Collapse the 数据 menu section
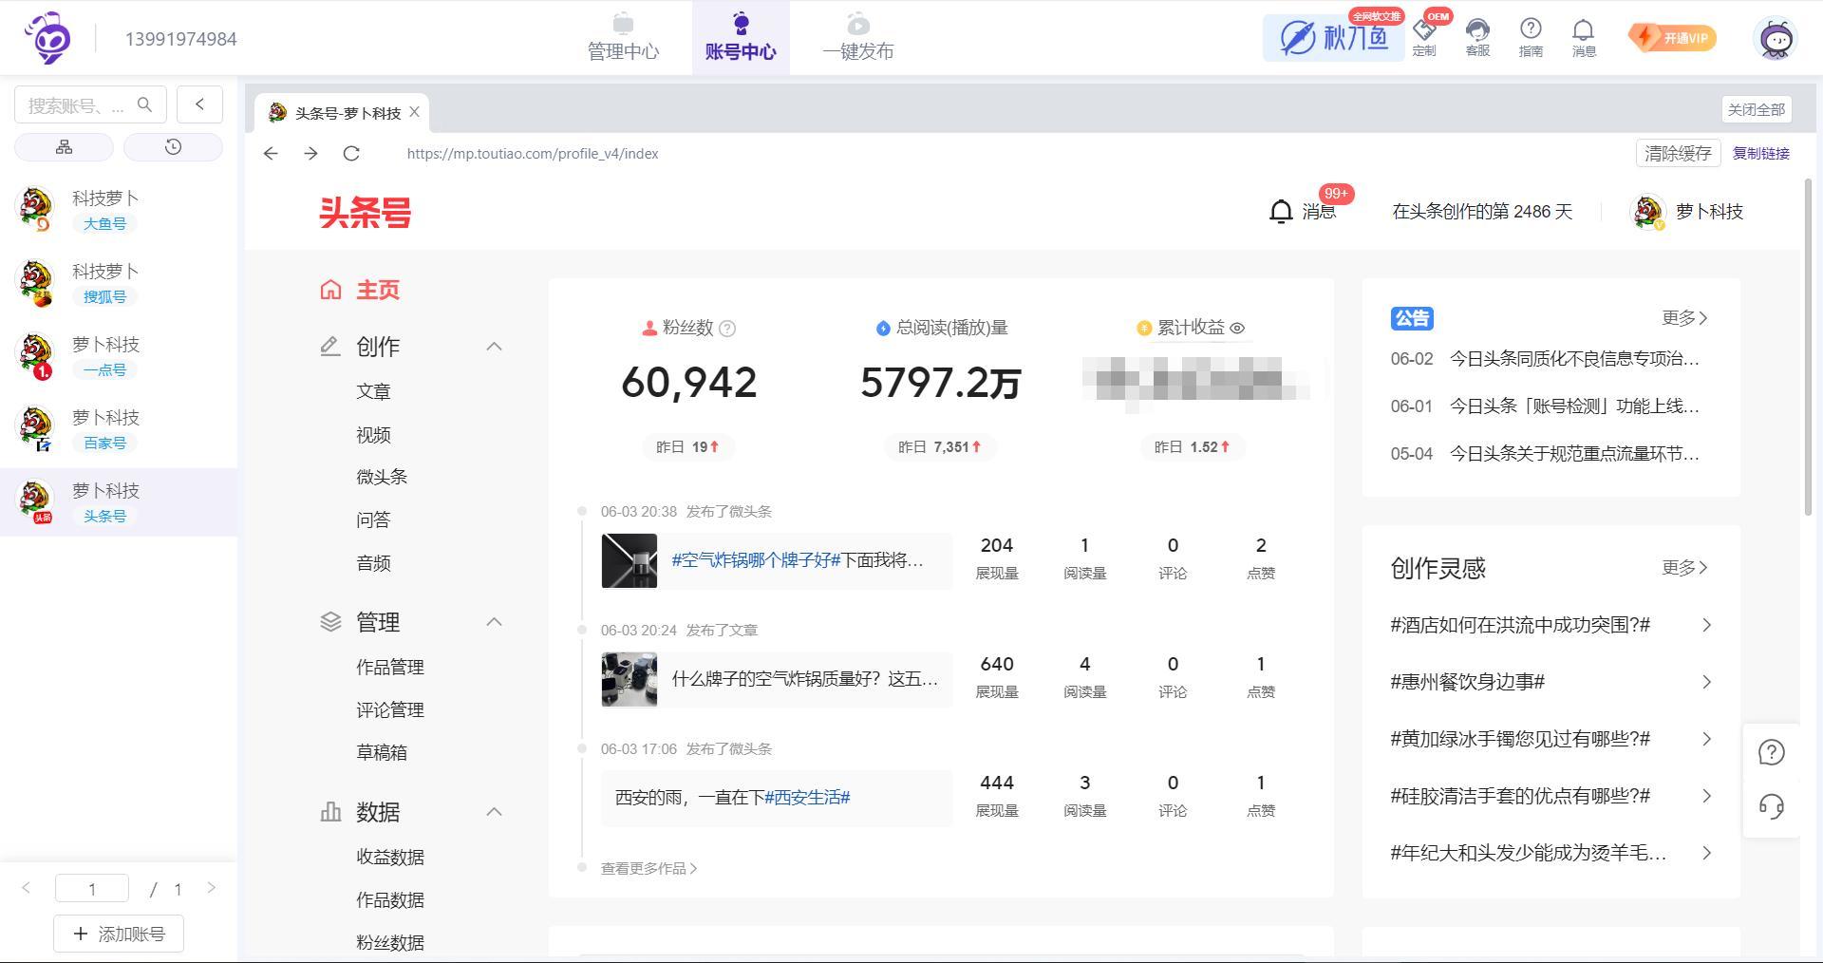The width and height of the screenshot is (1823, 963). (494, 812)
